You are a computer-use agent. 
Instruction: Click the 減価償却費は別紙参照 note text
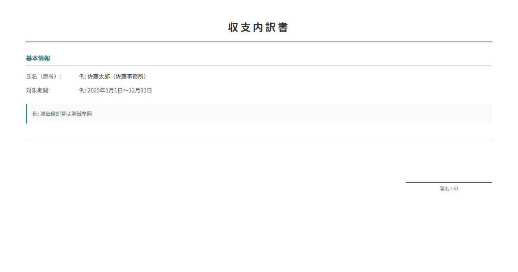[x=66, y=114]
